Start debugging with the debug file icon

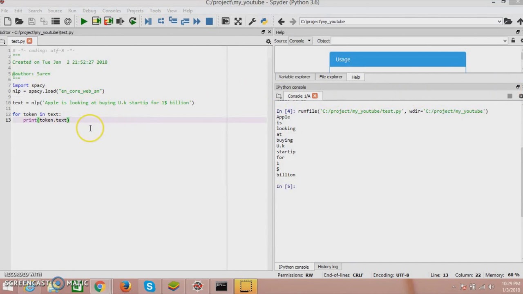pos(148,21)
